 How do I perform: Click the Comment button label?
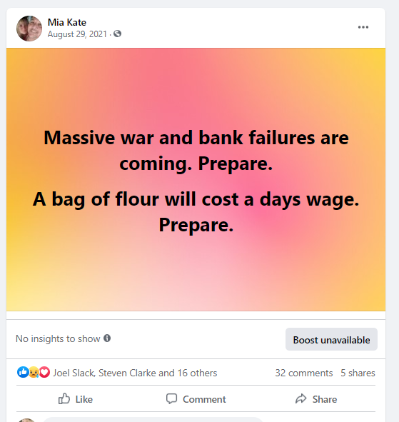click(204, 399)
